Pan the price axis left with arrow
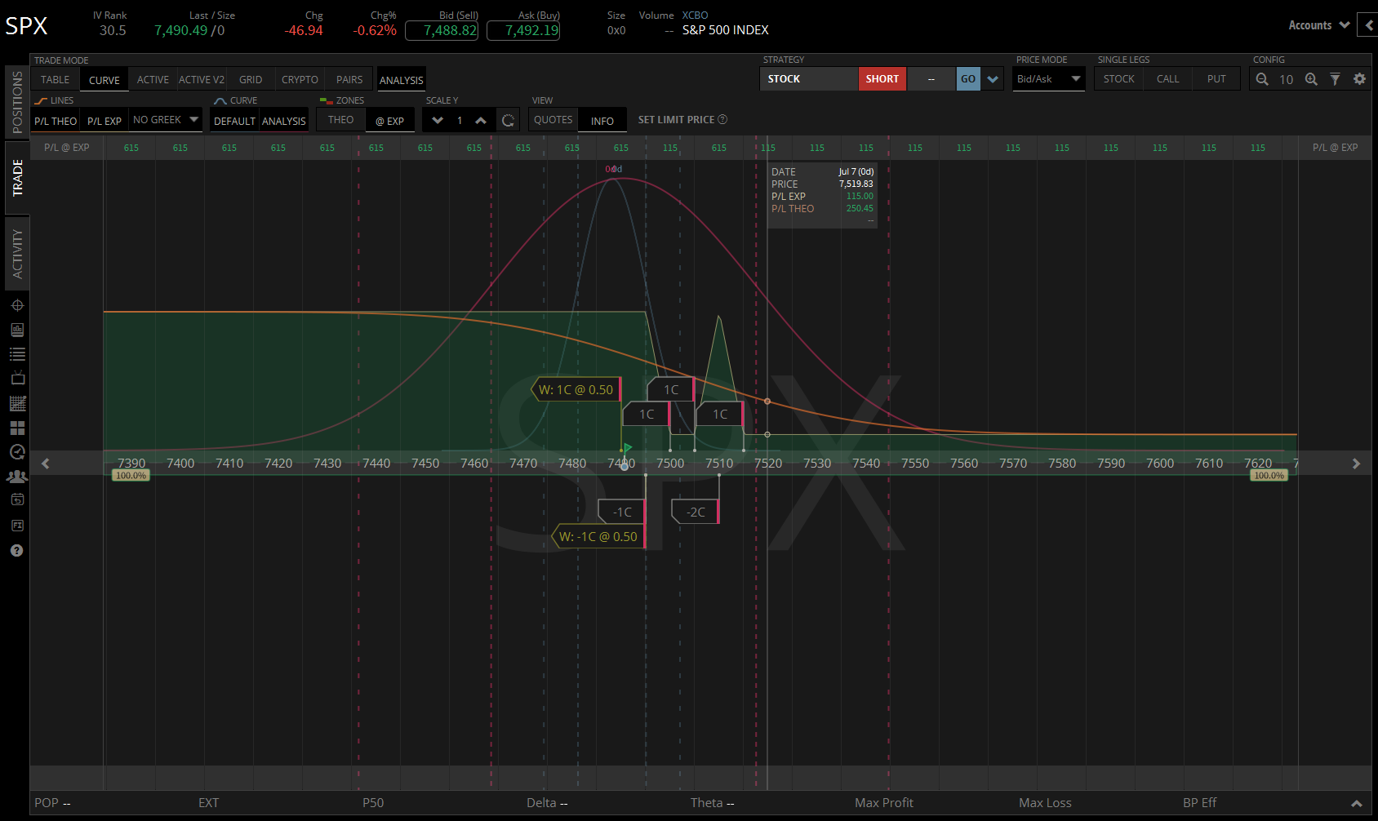The image size is (1378, 821). click(x=46, y=464)
